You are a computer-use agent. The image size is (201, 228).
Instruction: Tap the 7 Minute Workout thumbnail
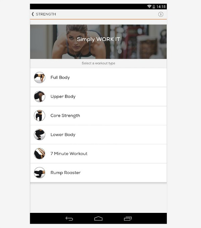40,154
